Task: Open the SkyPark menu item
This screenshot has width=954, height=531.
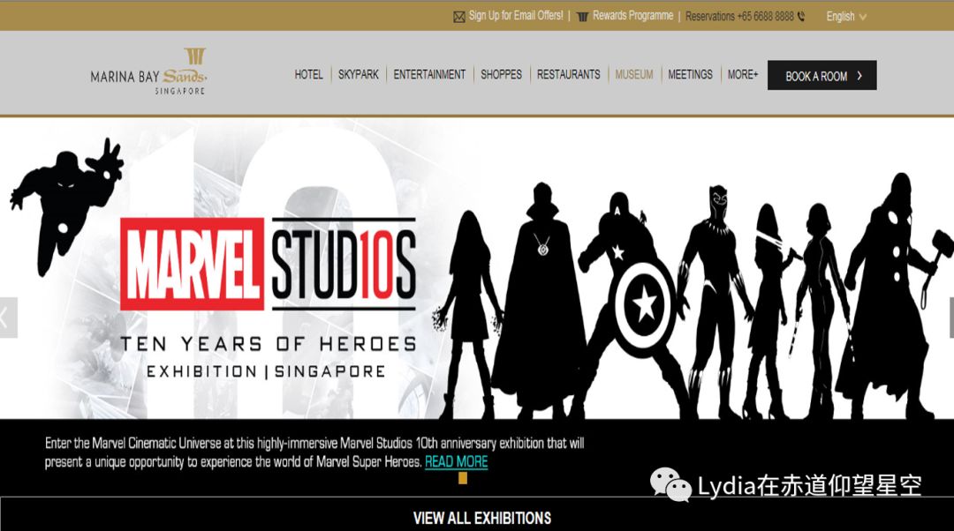Action: [358, 75]
